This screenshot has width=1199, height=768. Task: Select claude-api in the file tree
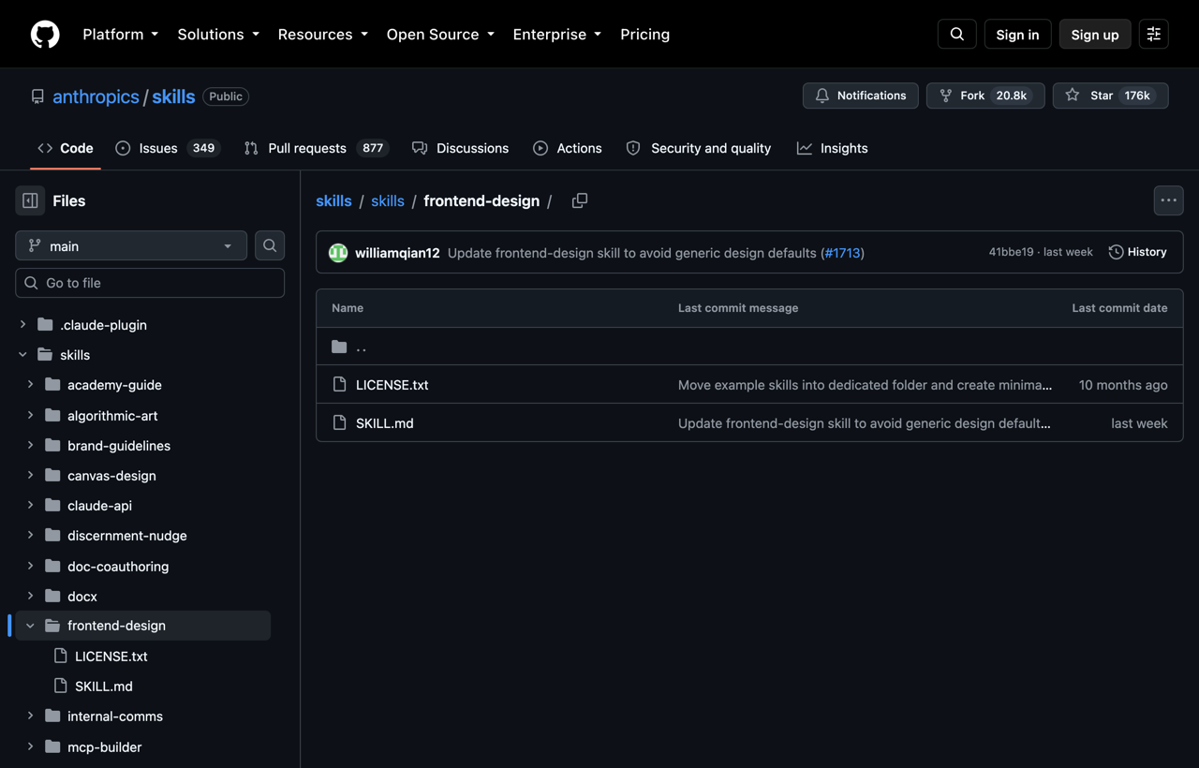[99, 506]
